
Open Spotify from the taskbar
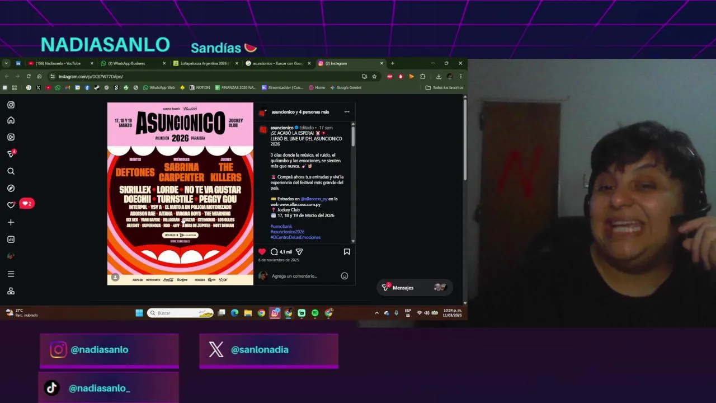click(x=315, y=313)
